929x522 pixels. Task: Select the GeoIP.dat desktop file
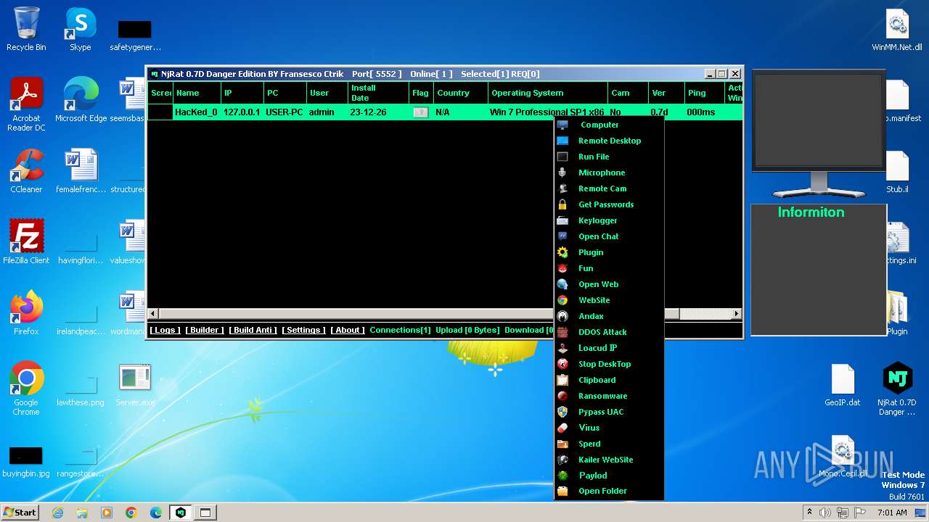(843, 385)
